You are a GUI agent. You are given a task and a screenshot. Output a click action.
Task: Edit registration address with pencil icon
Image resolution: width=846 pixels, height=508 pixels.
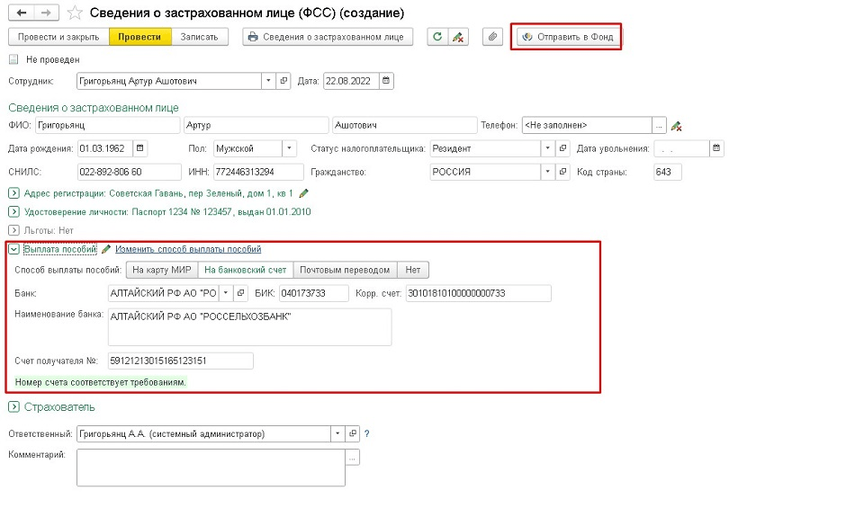[304, 193]
